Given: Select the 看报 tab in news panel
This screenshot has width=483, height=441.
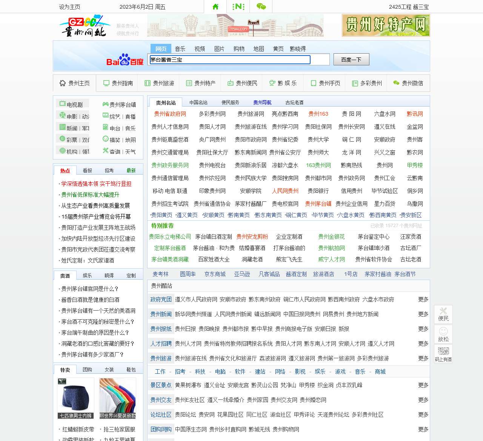Looking at the screenshot, I should tap(88, 170).
